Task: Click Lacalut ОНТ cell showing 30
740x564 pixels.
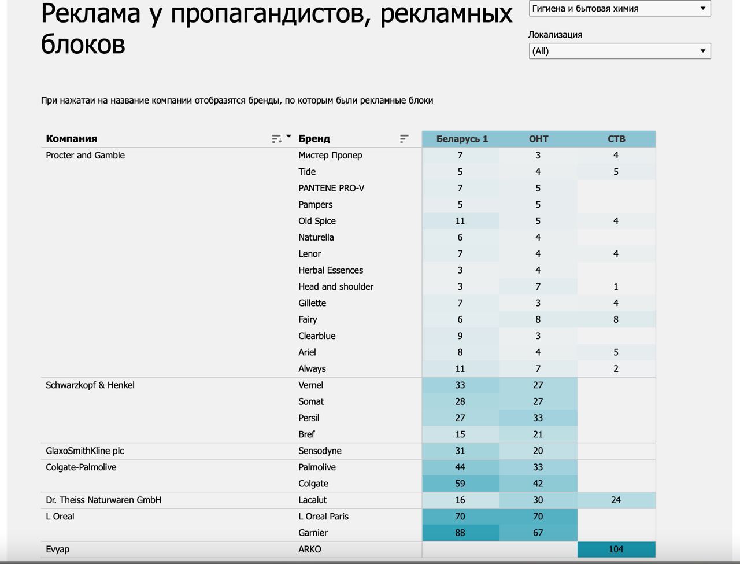Action: tap(538, 500)
